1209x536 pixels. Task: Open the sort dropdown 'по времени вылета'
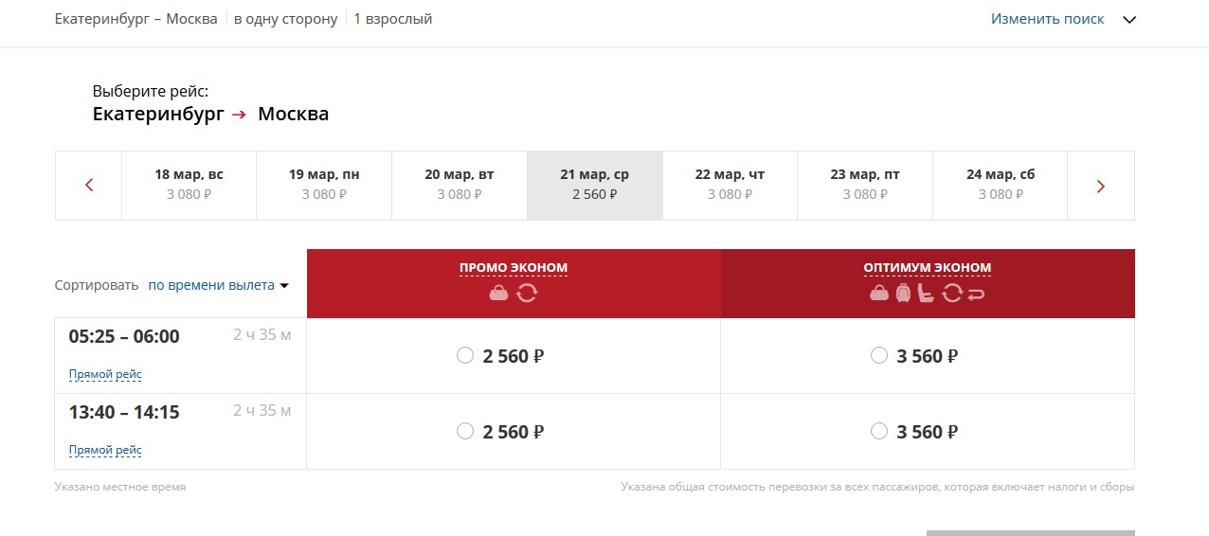pos(219,285)
